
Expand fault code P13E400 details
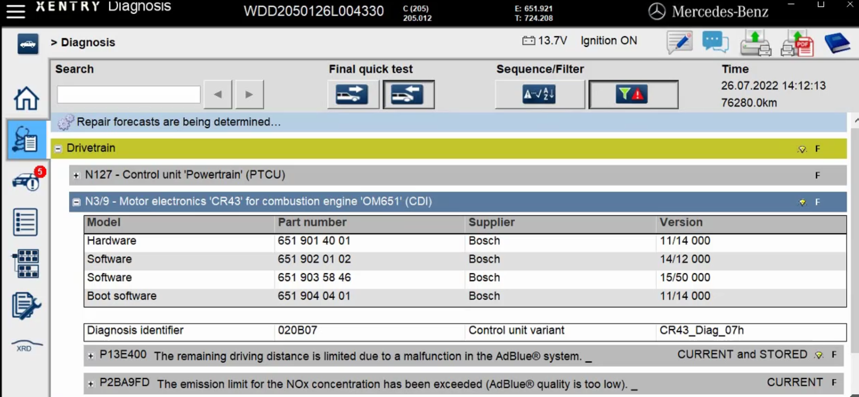click(x=91, y=356)
